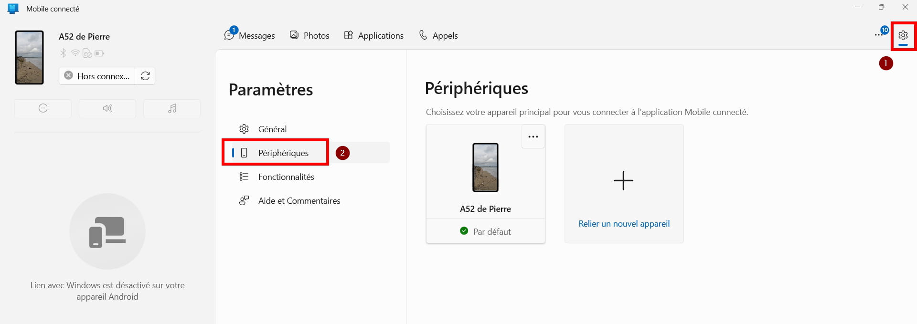Click the Hors connexion status button

tap(97, 76)
